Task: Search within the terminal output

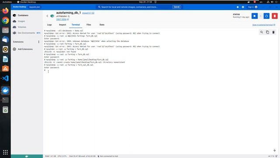Action: [262, 32]
